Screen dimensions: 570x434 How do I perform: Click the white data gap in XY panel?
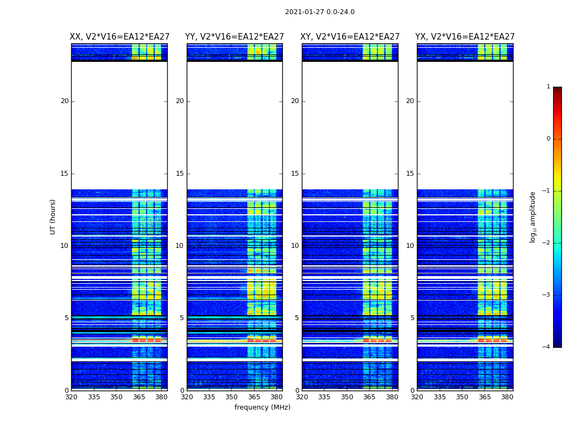coord(350,125)
